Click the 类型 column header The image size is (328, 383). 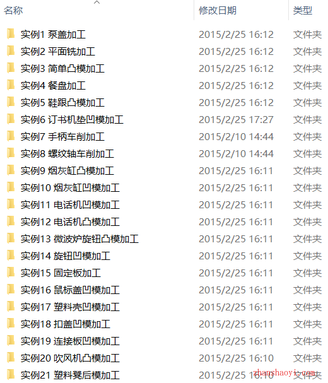tap(303, 11)
